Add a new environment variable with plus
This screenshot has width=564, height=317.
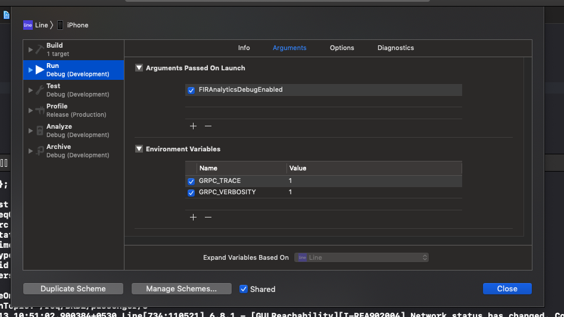pyautogui.click(x=193, y=217)
